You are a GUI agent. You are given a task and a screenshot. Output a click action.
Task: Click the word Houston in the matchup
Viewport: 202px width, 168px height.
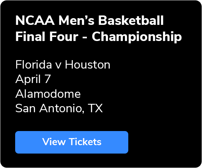click(x=88, y=65)
